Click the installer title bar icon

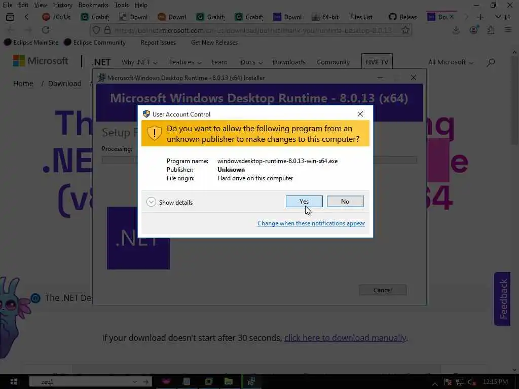tap(101, 77)
